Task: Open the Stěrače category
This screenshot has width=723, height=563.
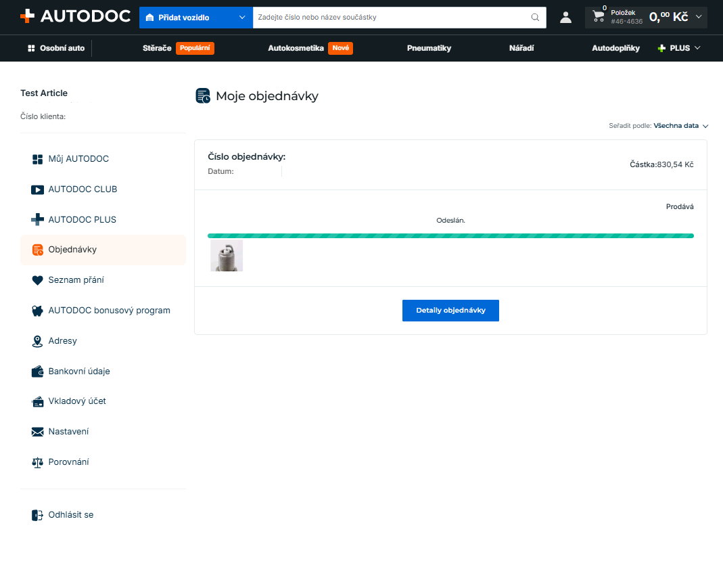Action: coord(157,48)
